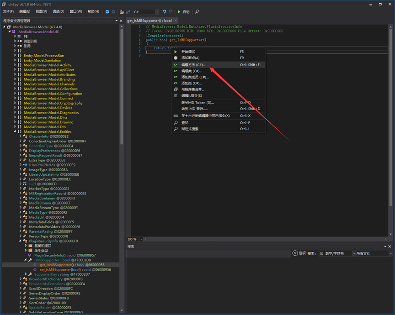Open the 数字/字符串 search type dropdown
The image size is (395, 315).
[353, 253]
